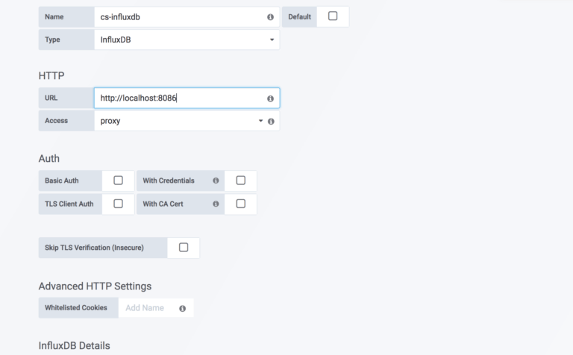Click the Skip TLS Verification label
The width and height of the screenshot is (573, 355).
point(102,248)
